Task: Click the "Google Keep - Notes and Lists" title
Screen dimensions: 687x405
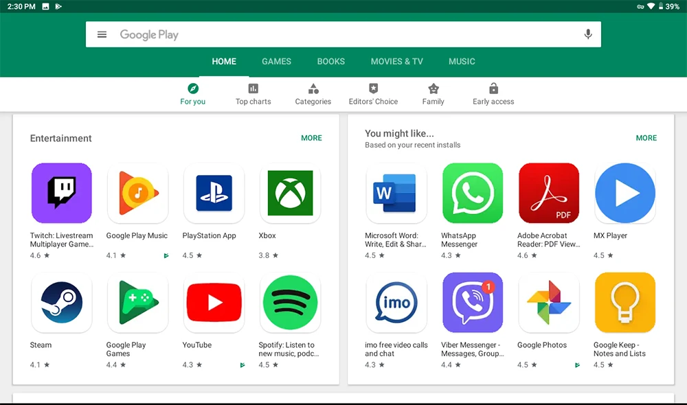Action: click(620, 349)
